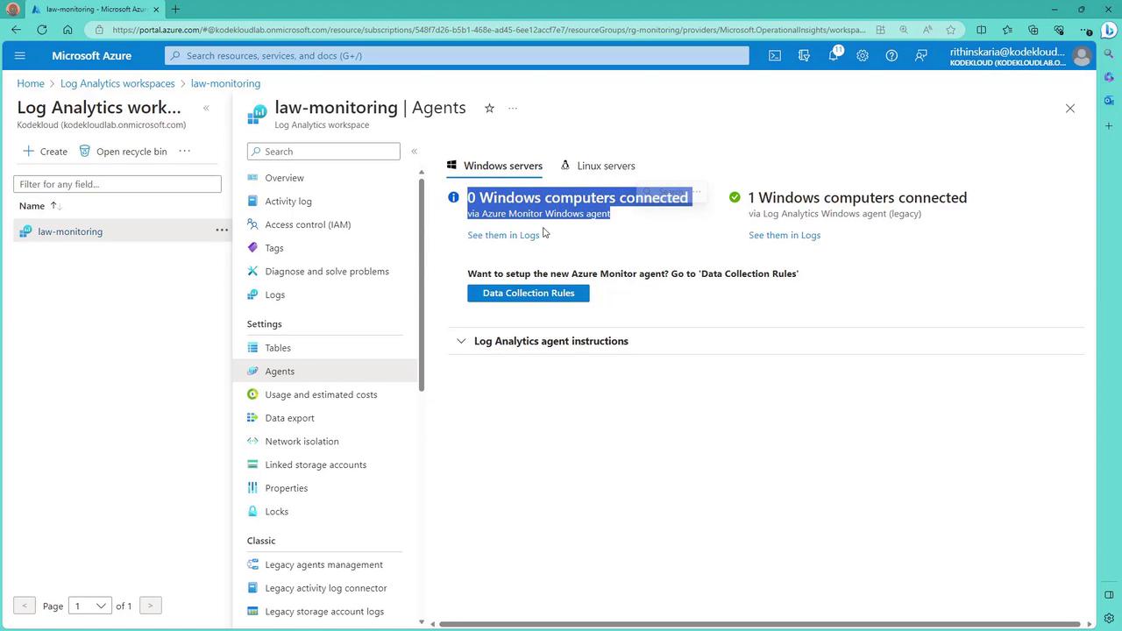Image resolution: width=1122 pixels, height=631 pixels.
Task: Click the Edge sidebar search icon
Action: point(1109,54)
